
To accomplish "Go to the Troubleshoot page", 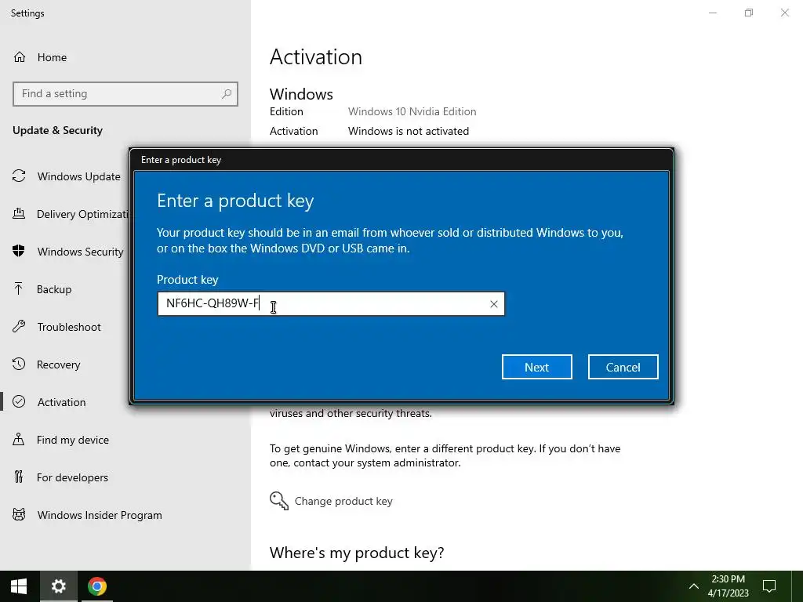I will click(x=69, y=327).
